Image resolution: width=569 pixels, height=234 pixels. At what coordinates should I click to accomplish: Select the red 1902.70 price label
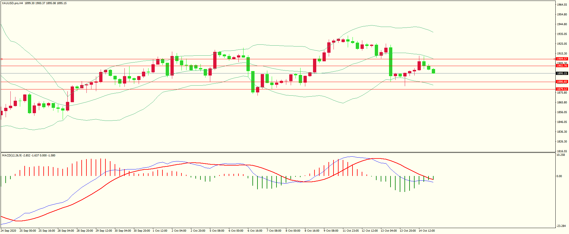pyautogui.click(x=562, y=66)
